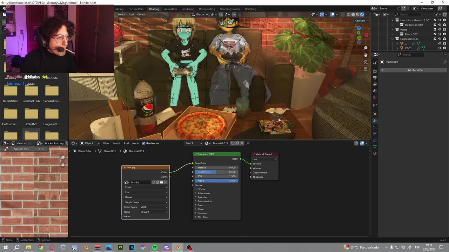The width and height of the screenshot is (449, 252).
Task: Switch to Animation workspace tab
Action: 170,9
